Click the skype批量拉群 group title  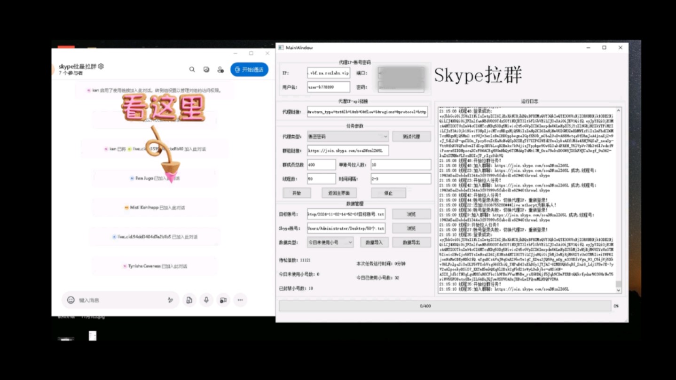[78, 66]
